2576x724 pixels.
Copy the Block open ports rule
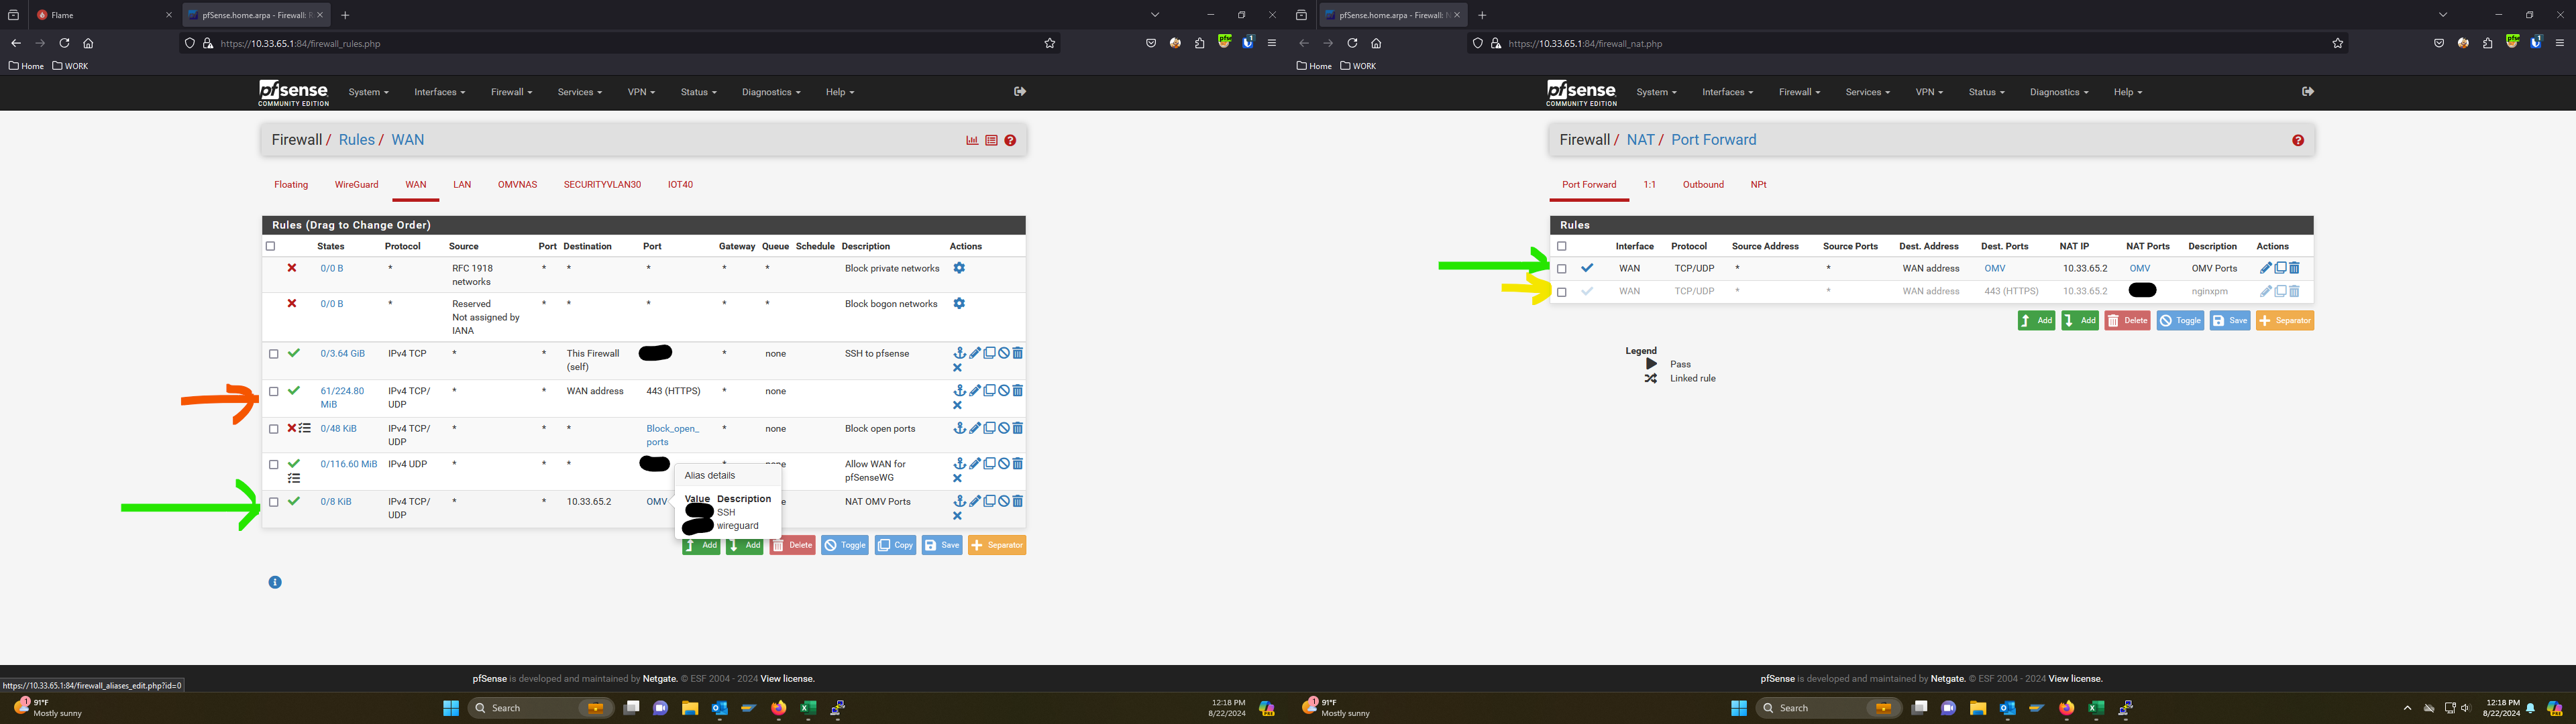(x=989, y=428)
